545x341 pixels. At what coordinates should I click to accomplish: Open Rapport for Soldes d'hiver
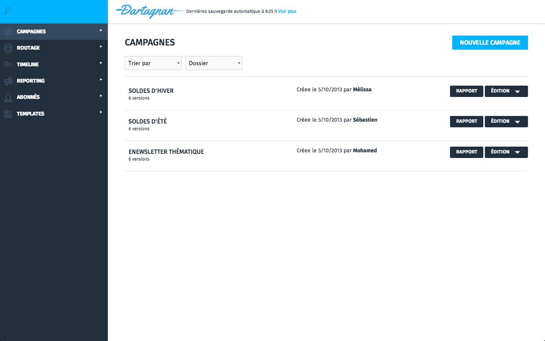pyautogui.click(x=466, y=91)
